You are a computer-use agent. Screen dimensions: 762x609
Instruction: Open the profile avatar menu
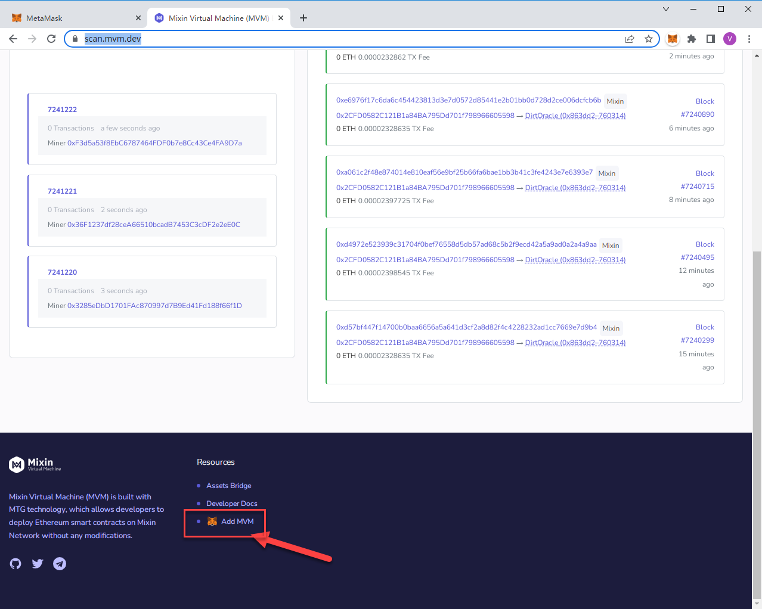(730, 39)
